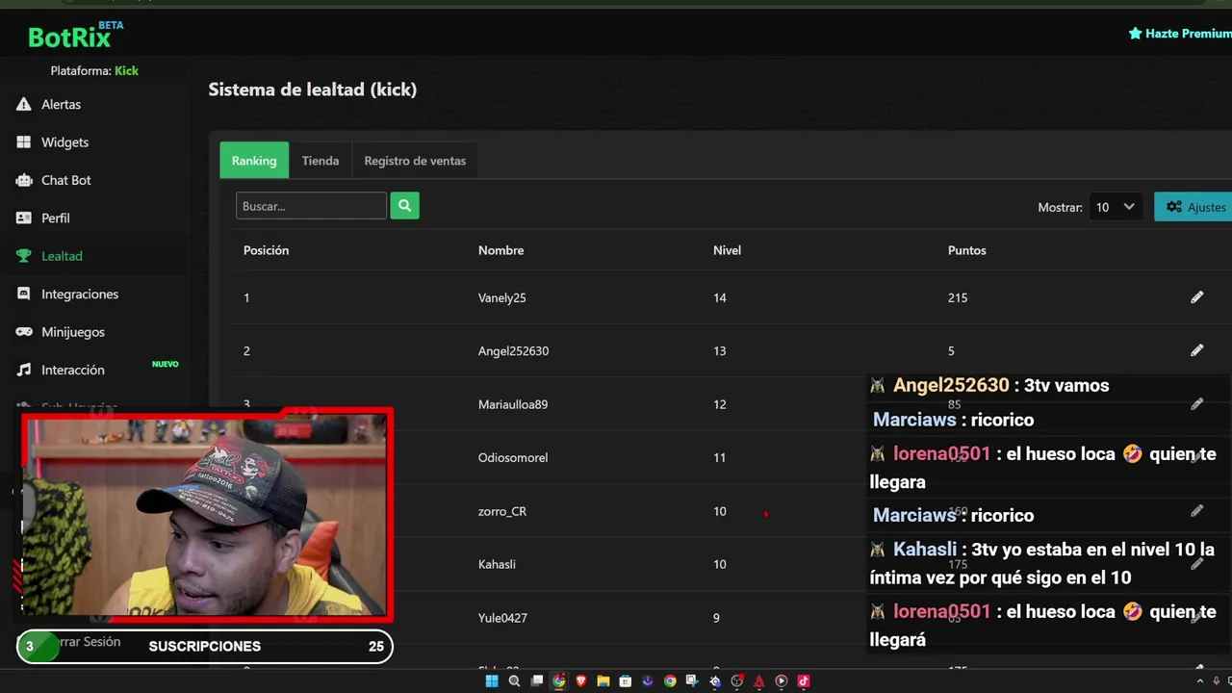Open File Explorer from the taskbar
This screenshot has width=1232, height=693.
tap(603, 681)
